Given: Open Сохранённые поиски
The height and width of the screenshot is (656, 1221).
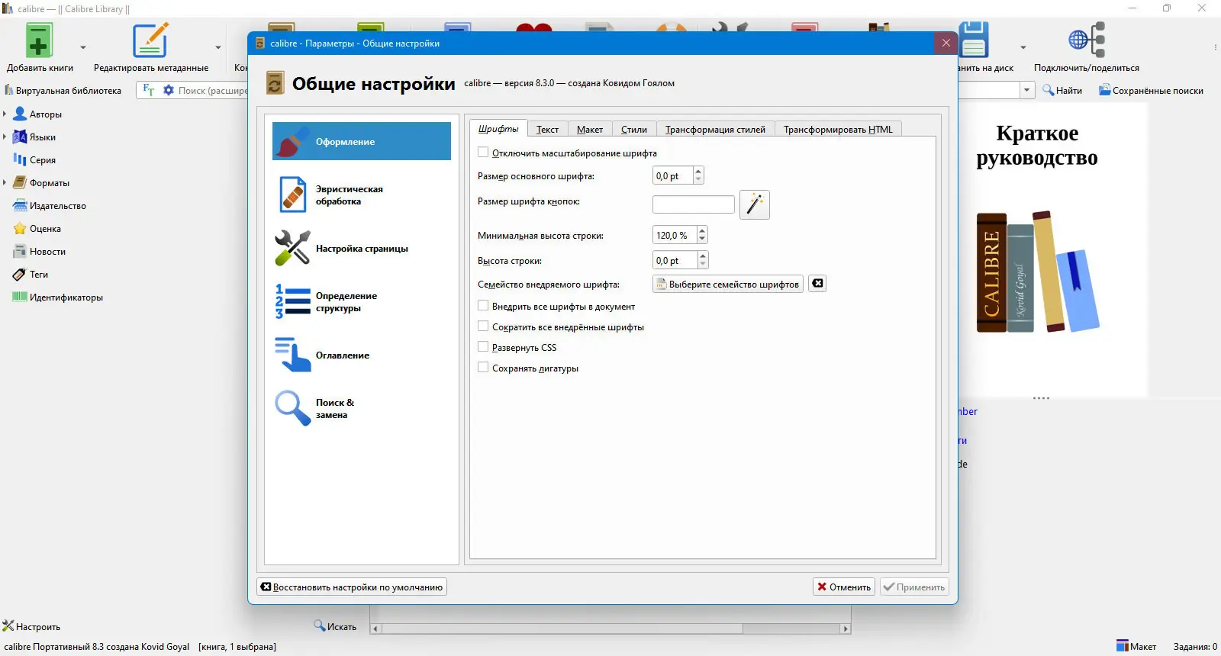Looking at the screenshot, I should coord(1151,90).
